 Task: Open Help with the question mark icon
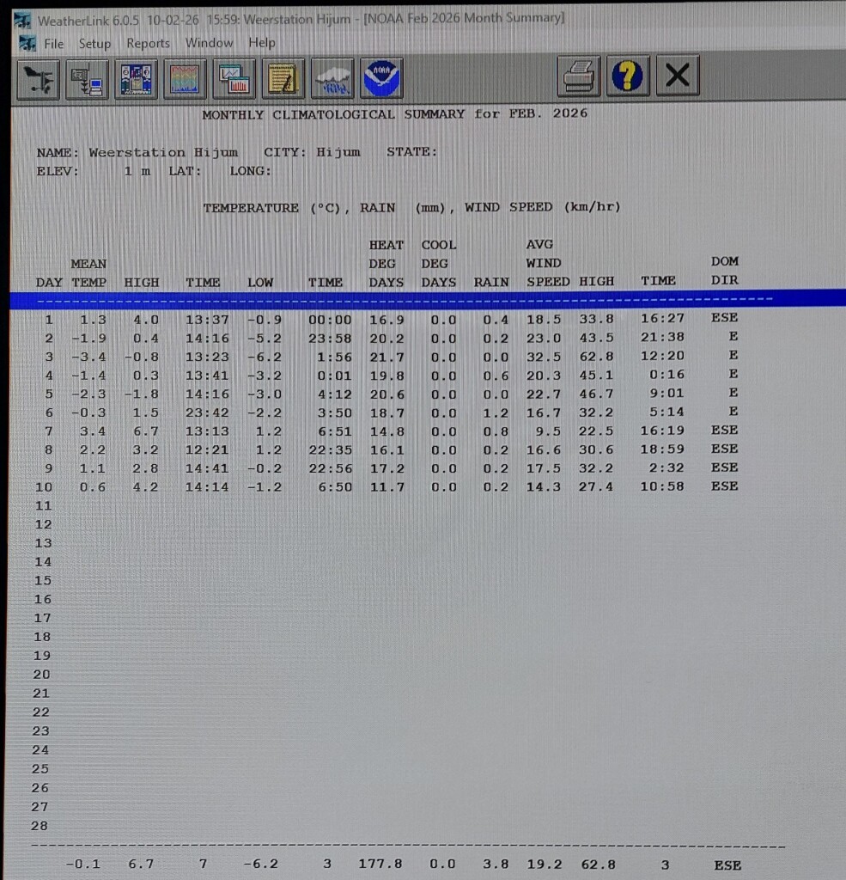(628, 76)
